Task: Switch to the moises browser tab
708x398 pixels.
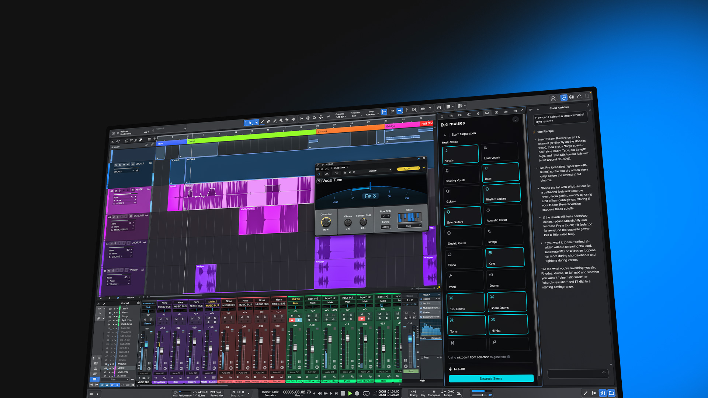Action: [487, 113]
